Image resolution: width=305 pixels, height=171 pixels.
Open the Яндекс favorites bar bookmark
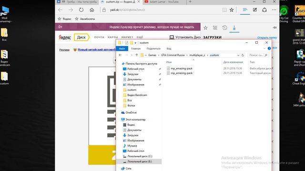(65, 19)
